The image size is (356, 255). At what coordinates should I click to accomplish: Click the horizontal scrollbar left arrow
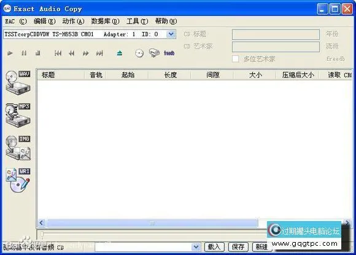click(41, 223)
